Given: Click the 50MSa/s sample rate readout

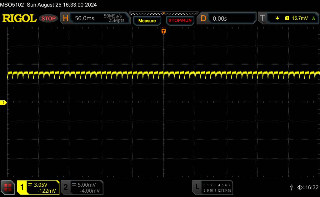Looking at the screenshot, I should coord(112,16).
